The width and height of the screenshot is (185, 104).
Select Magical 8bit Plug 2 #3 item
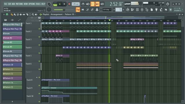12,29
